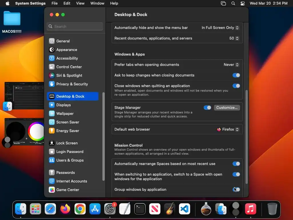Viewport: 293px width, 220px height.
Task: Open Terminal from the Dock
Action: [x=140, y=209]
